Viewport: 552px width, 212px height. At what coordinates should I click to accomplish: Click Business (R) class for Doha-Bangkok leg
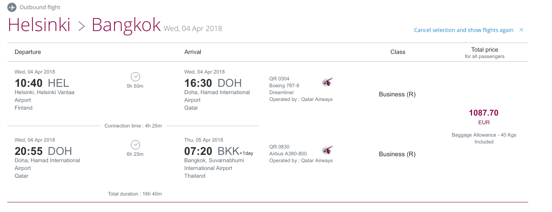397,154
